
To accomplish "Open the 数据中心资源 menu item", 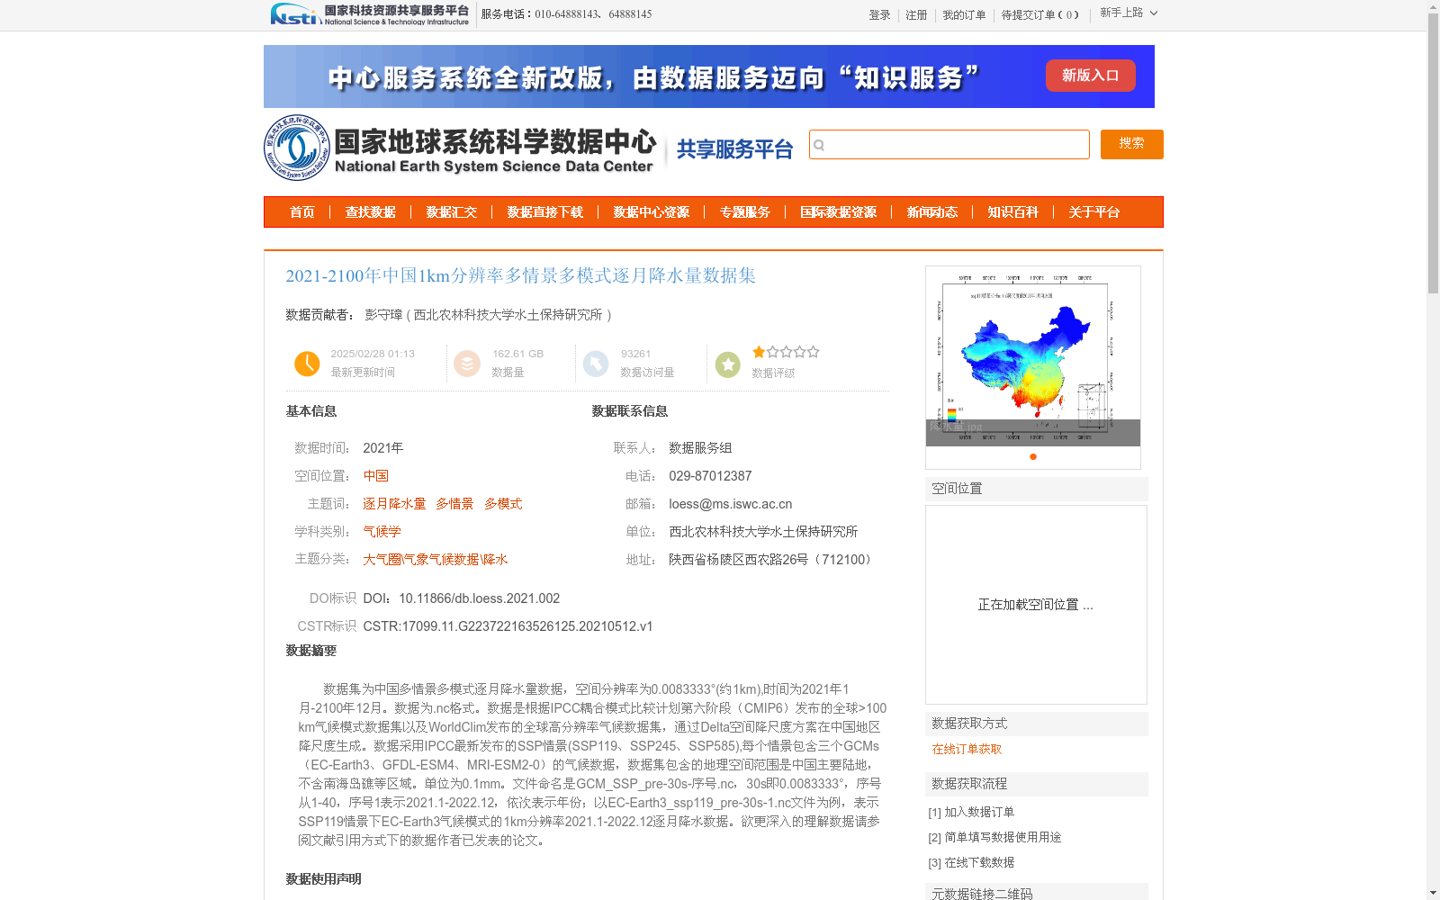I will pos(652,212).
